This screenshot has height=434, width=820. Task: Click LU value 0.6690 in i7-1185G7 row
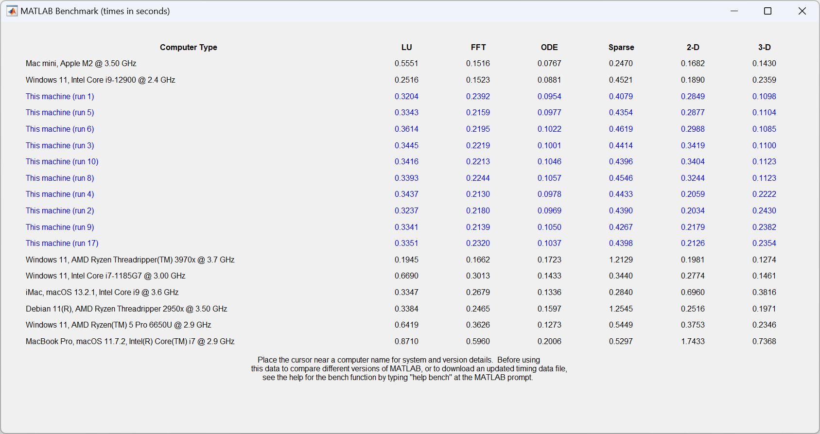point(406,276)
